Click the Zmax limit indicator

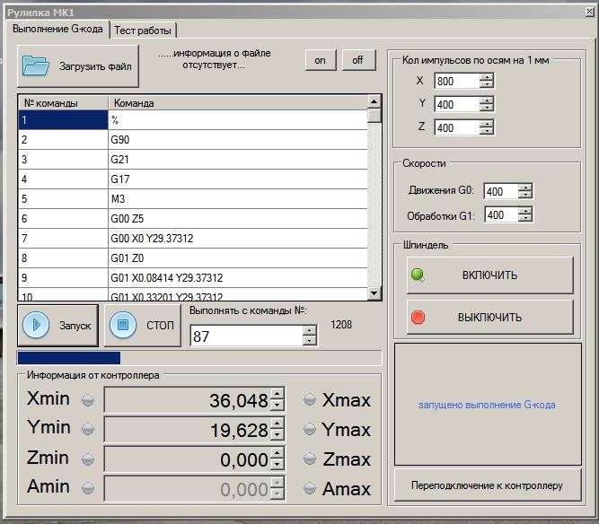310,458
